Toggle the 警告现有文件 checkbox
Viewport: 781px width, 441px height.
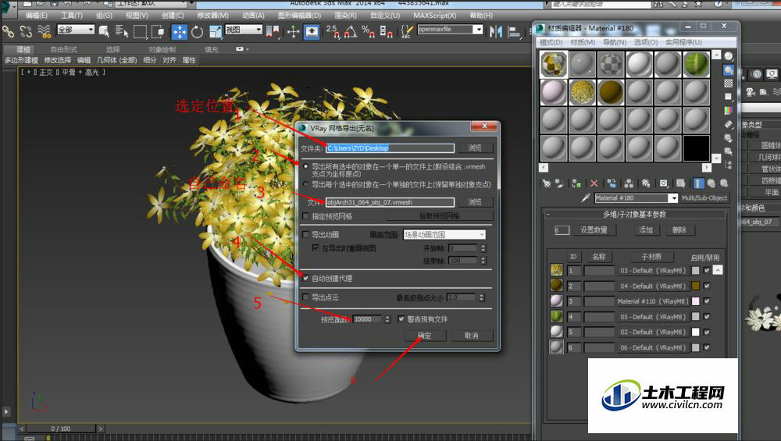(401, 319)
